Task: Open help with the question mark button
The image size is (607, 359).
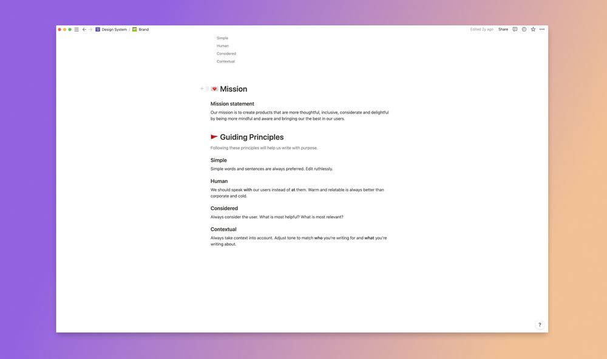Action: click(539, 324)
